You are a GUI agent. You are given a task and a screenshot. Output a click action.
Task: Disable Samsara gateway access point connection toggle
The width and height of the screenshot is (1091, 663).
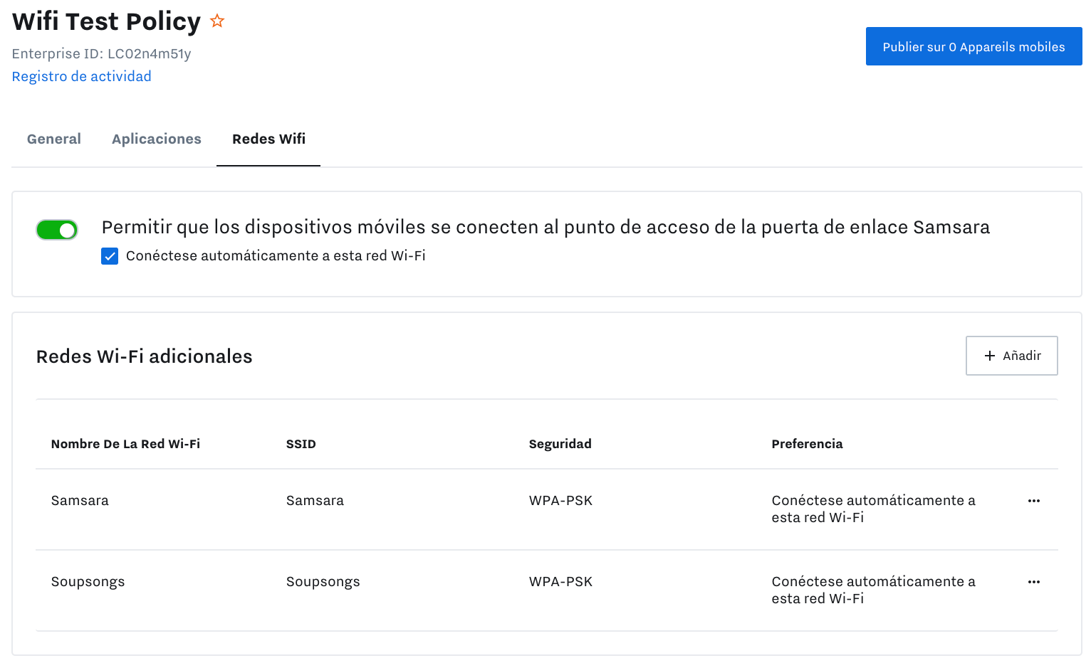click(57, 230)
